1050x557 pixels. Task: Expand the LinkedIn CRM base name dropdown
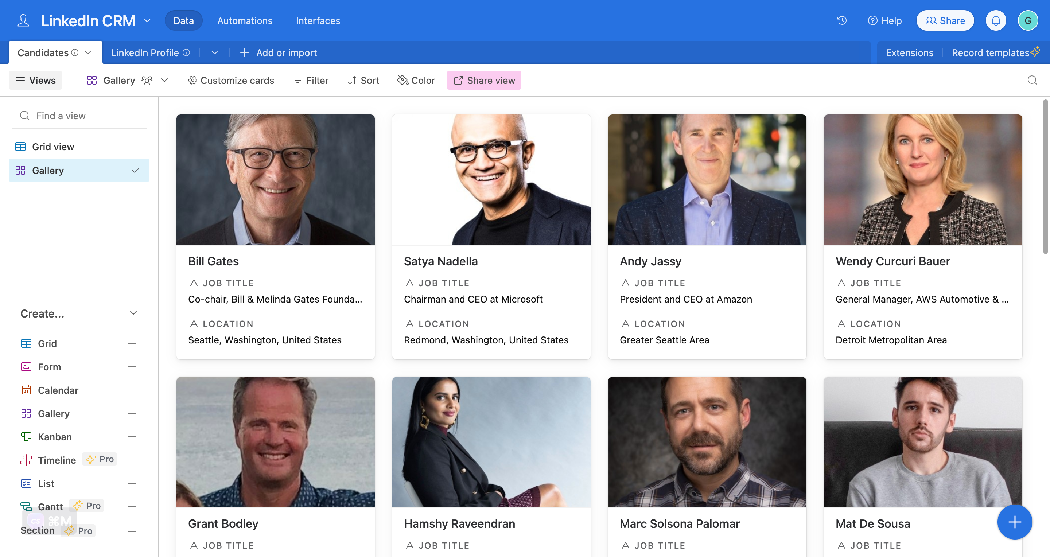pos(148,20)
